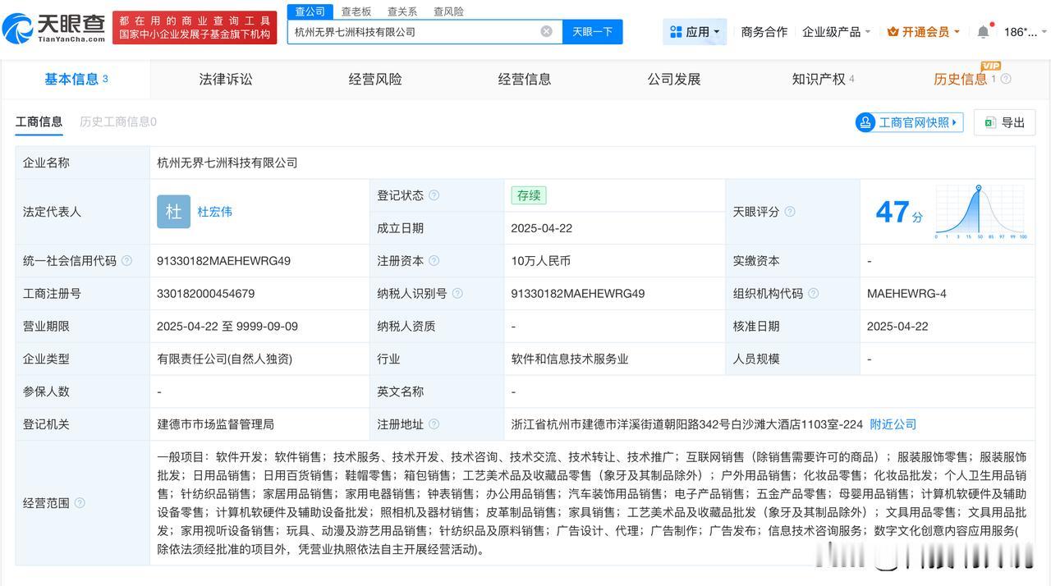Screen dimensions: 1051x586
Task: Click the question mark beside 天眼评分
Action: [x=790, y=212]
